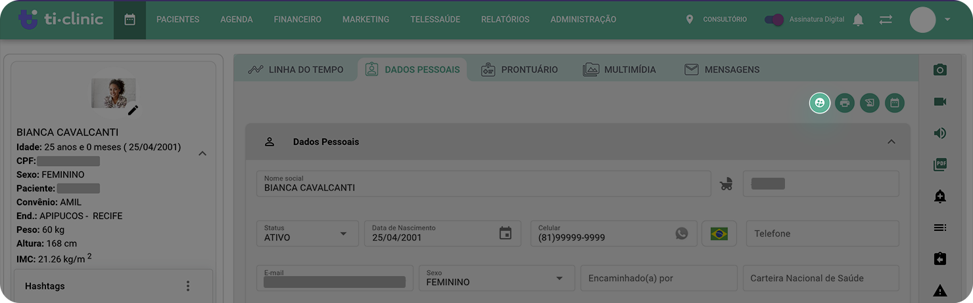Switch to the PRONTUÁRIO tab
Viewport: 973px width, 303px height.
pyautogui.click(x=519, y=70)
